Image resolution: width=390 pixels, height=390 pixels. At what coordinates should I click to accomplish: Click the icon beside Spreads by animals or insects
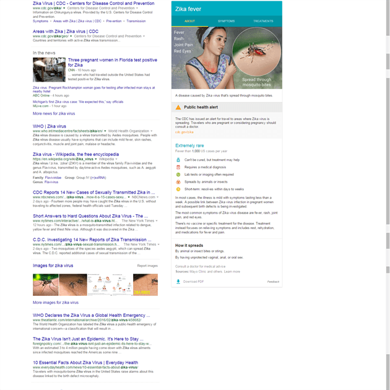pos(178,182)
